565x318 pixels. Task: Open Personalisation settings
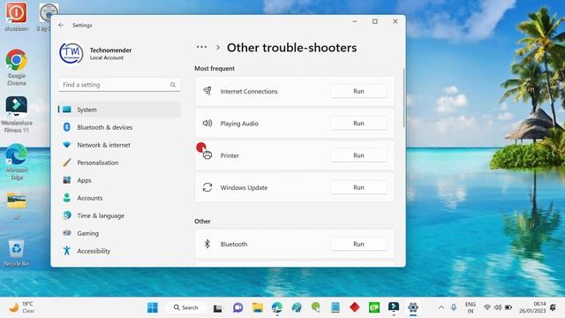(x=119, y=163)
